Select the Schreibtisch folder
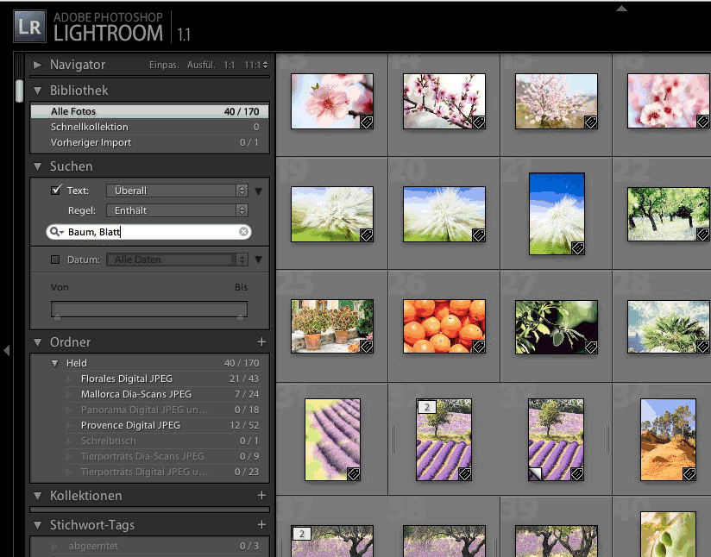This screenshot has width=711, height=557. [149, 441]
